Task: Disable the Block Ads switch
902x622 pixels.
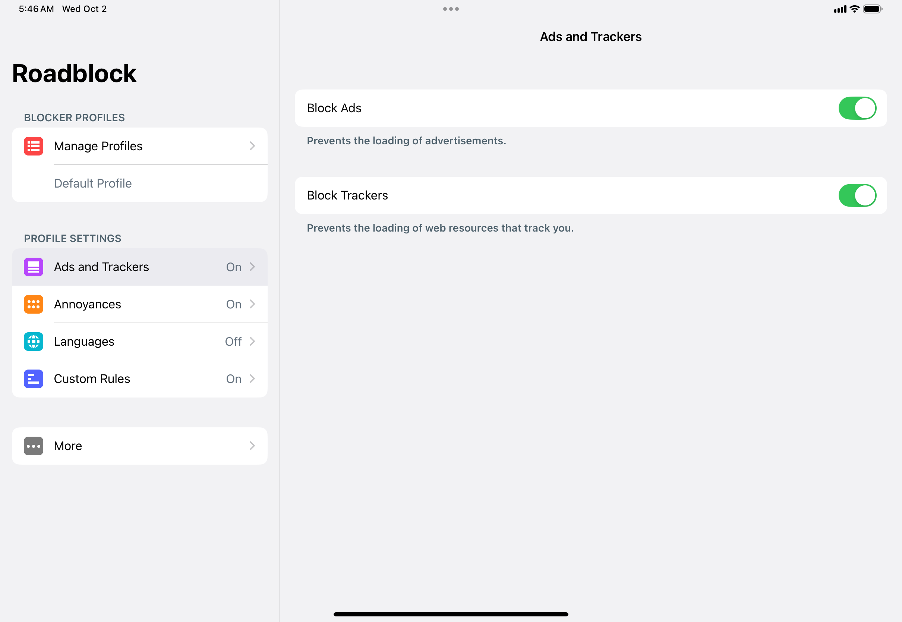Action: point(857,109)
